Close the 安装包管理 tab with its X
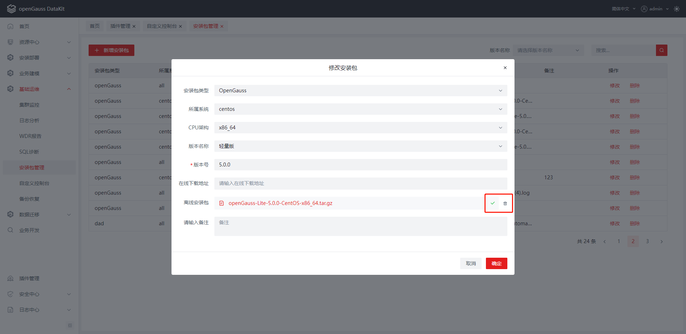686x334 pixels. point(222,26)
